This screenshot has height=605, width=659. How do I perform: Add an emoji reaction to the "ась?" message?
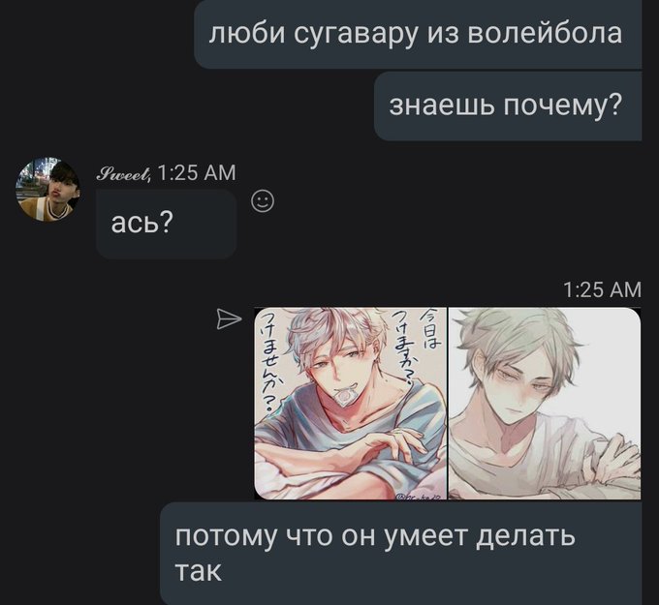coord(263,201)
